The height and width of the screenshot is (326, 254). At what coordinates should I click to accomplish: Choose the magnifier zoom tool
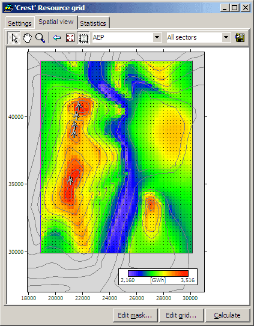click(40, 38)
